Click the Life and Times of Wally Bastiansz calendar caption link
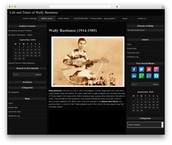 point(21,63)
